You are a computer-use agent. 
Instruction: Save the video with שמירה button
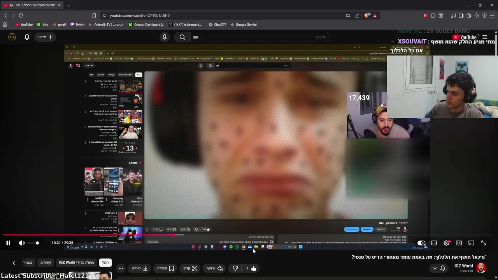(165, 268)
